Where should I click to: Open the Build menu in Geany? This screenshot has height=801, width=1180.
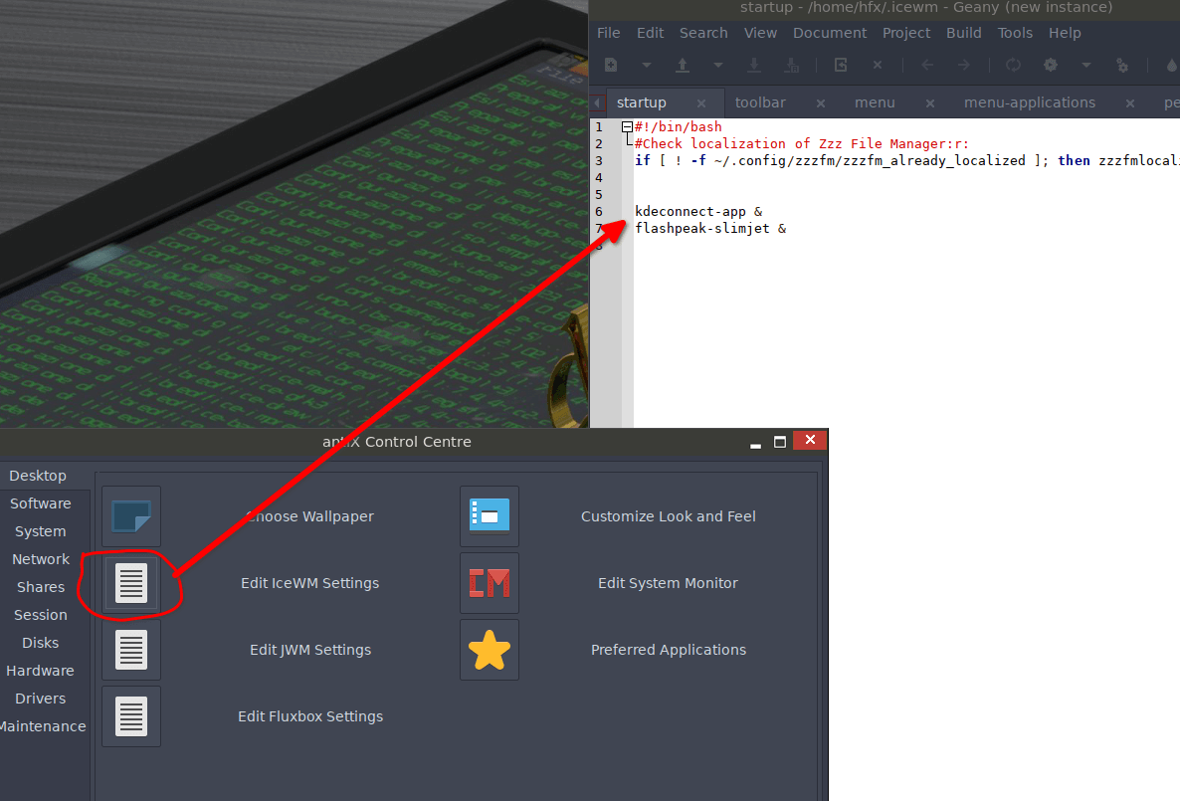(x=962, y=32)
